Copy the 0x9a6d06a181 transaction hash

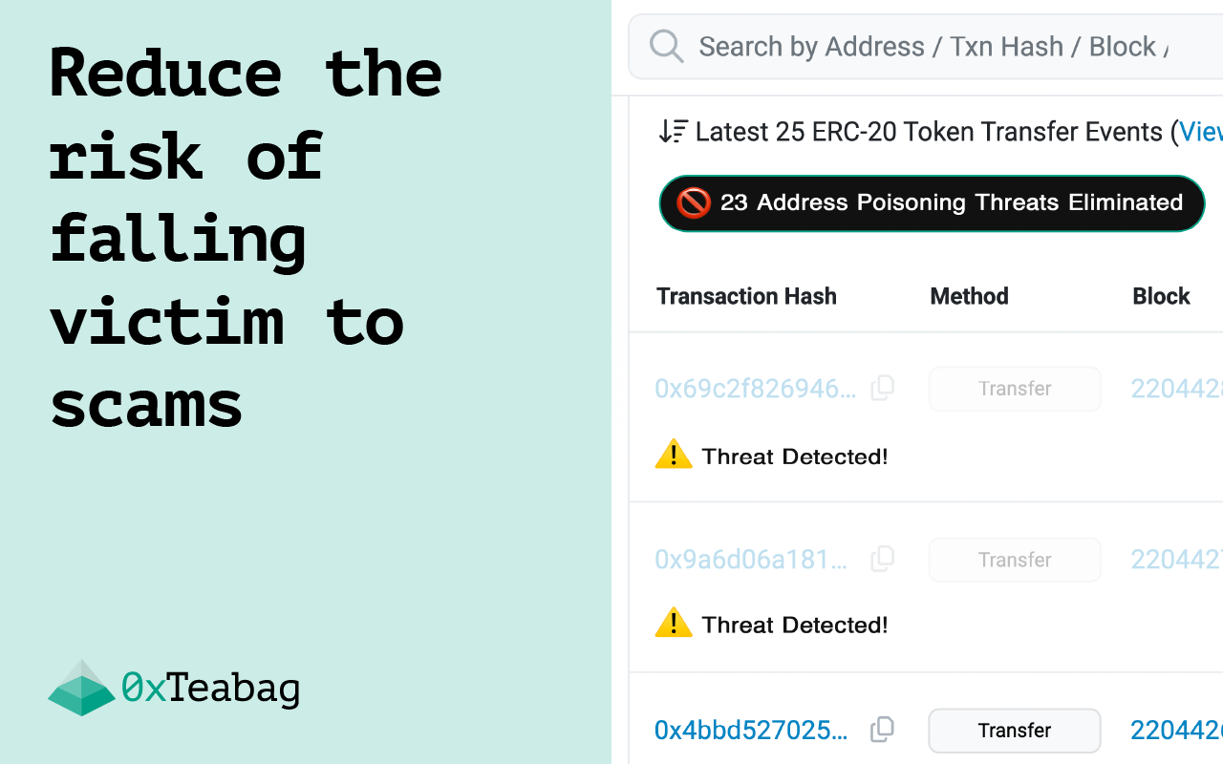(x=883, y=559)
